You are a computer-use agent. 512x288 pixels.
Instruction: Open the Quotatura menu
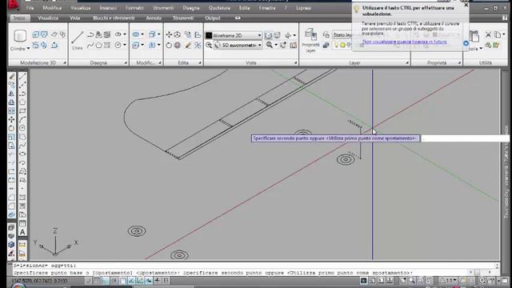pyautogui.click(x=219, y=8)
